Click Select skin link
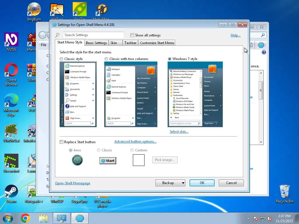Image resolution: width=299 pixels, height=224 pixels. click(179, 132)
